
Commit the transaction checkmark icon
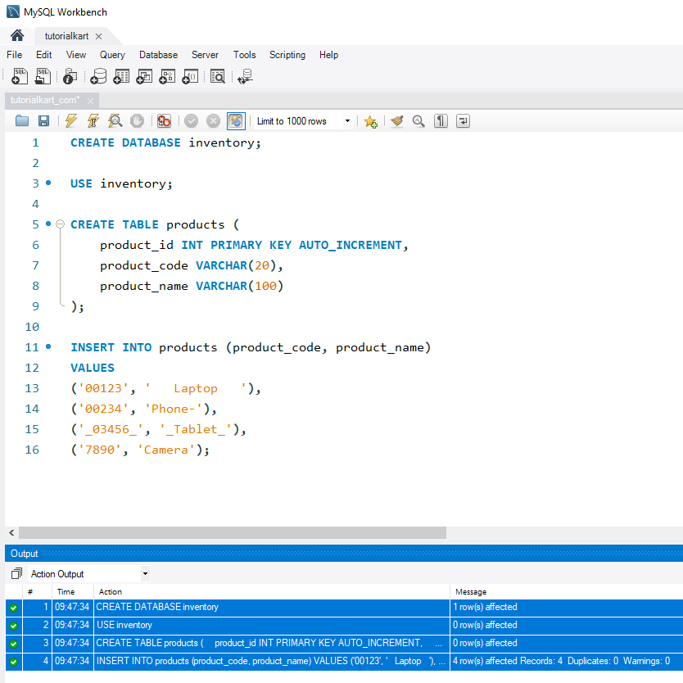point(191,120)
